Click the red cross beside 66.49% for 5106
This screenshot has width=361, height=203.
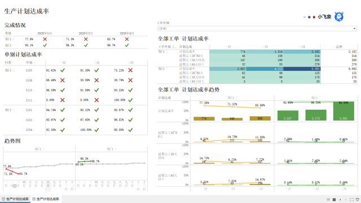pyautogui.click(x=63, y=80)
